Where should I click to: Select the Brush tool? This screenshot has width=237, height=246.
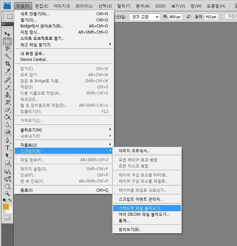pos(7,87)
